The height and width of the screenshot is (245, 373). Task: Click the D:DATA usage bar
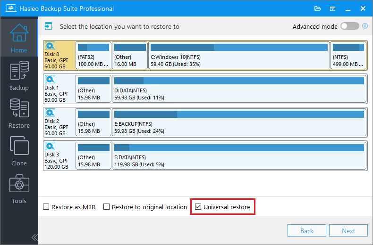coord(239,81)
